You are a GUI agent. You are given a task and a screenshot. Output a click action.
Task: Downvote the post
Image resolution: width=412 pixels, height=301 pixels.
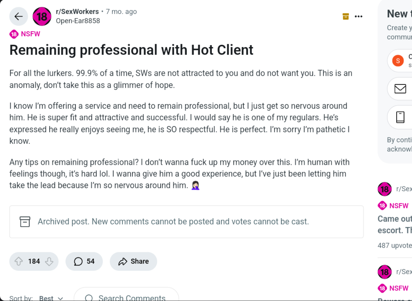pos(49,261)
